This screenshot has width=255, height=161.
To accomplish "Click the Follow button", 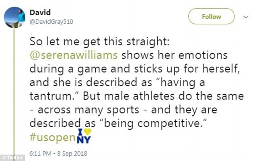I will [212, 17].
